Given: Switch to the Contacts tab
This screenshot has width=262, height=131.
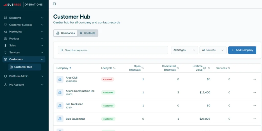Looking at the screenshot, I should point(88,33).
